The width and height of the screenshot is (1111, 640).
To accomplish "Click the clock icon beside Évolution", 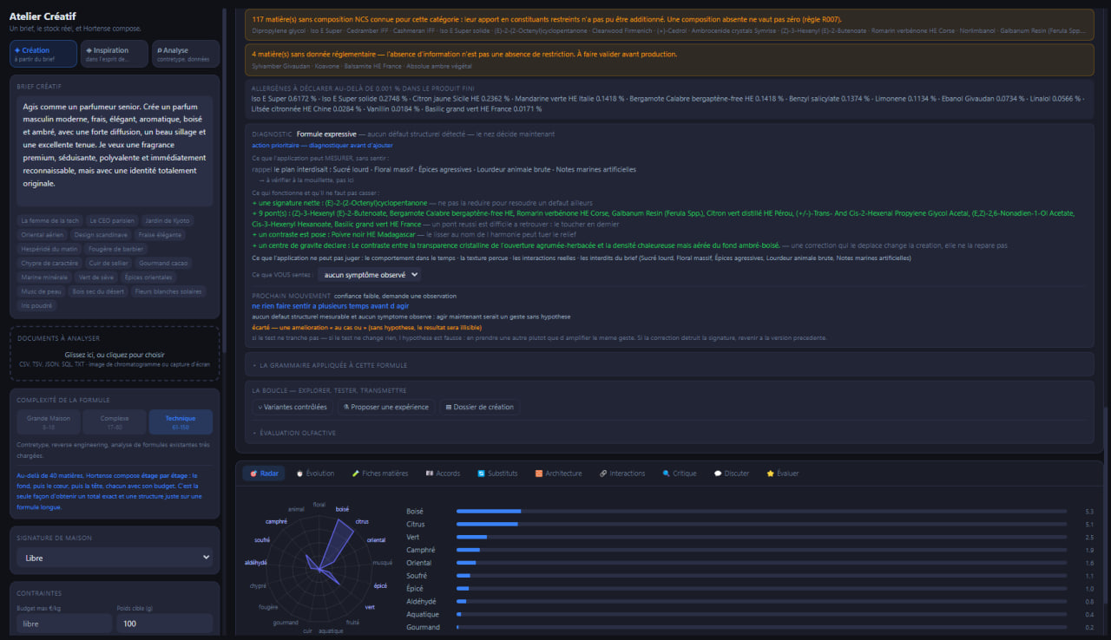I will [x=299, y=473].
